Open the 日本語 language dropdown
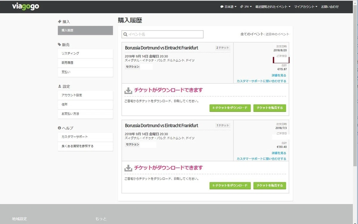 [229, 7]
